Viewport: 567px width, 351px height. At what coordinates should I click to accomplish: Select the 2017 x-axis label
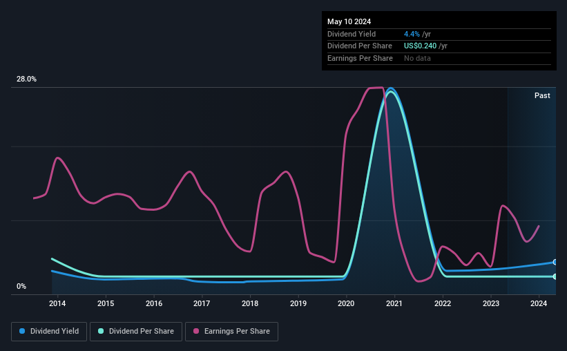coord(202,303)
